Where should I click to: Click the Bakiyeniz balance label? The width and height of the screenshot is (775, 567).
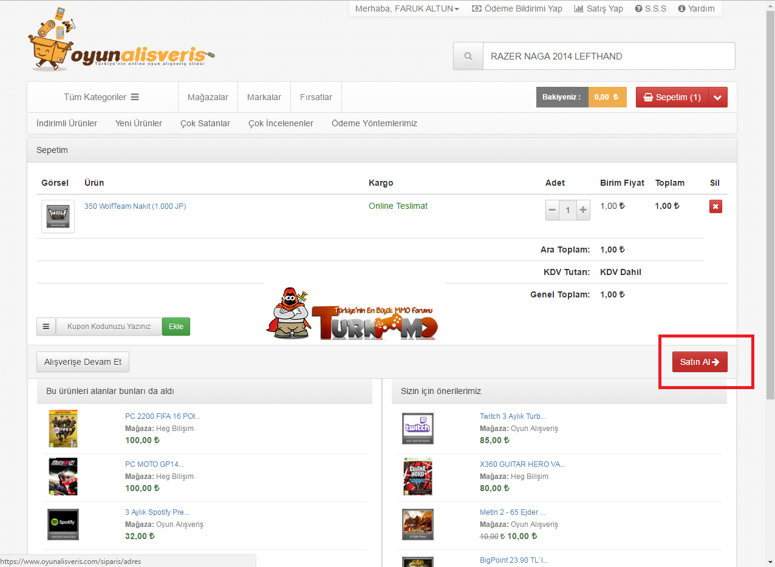pyautogui.click(x=562, y=97)
